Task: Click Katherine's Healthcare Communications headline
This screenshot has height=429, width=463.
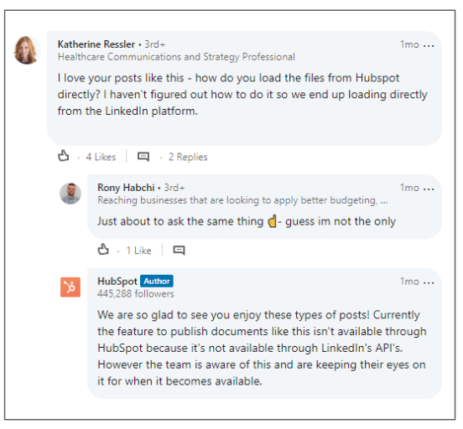Action: 176,57
